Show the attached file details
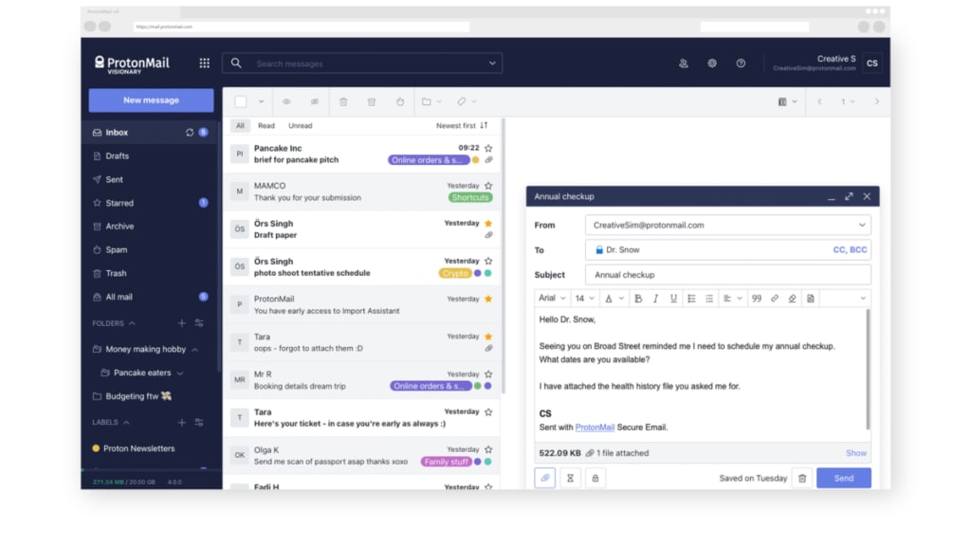971x546 pixels. (855, 453)
